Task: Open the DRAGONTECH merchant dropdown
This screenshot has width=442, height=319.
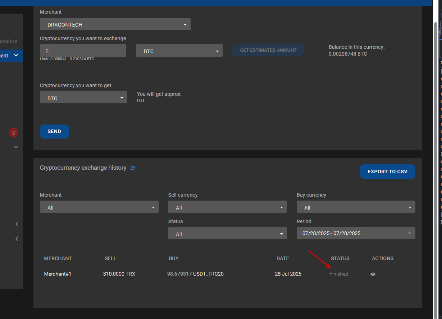Action: pos(115,24)
